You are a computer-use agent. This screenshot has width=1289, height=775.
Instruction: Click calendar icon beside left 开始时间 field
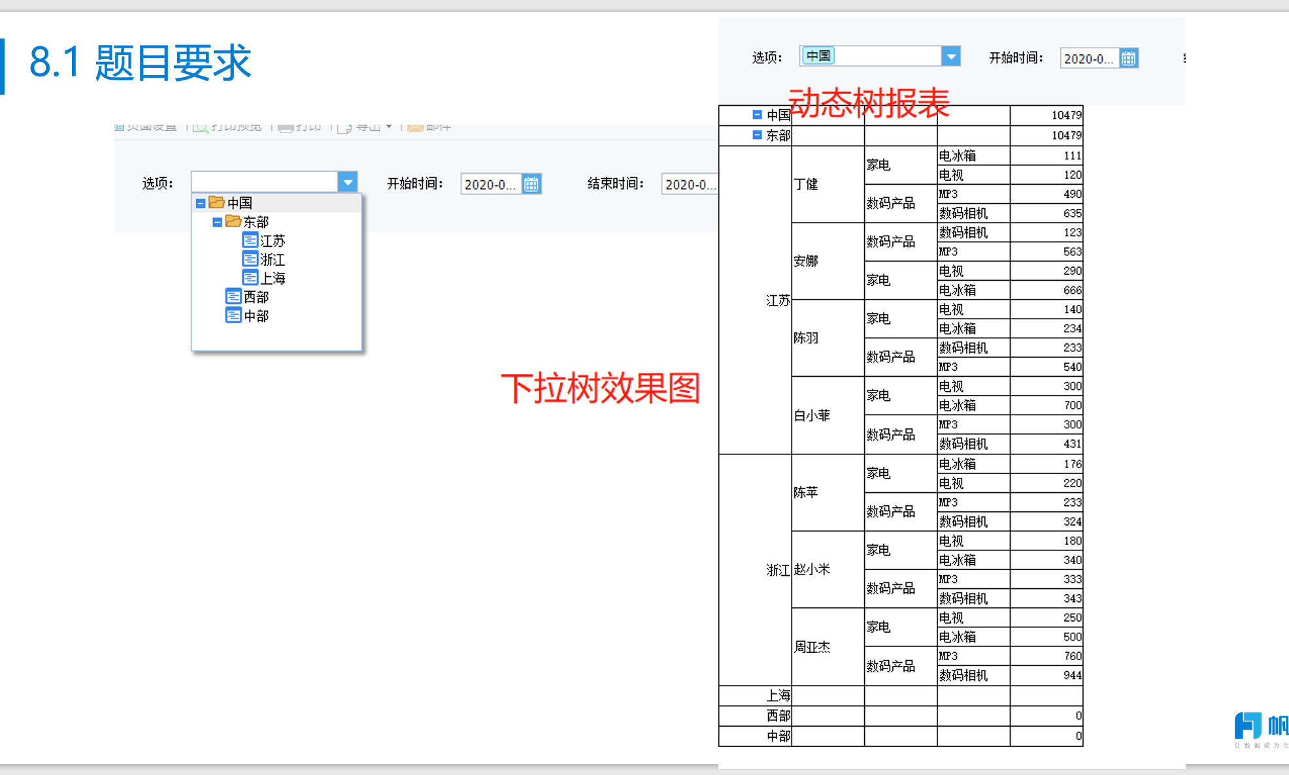point(531,185)
